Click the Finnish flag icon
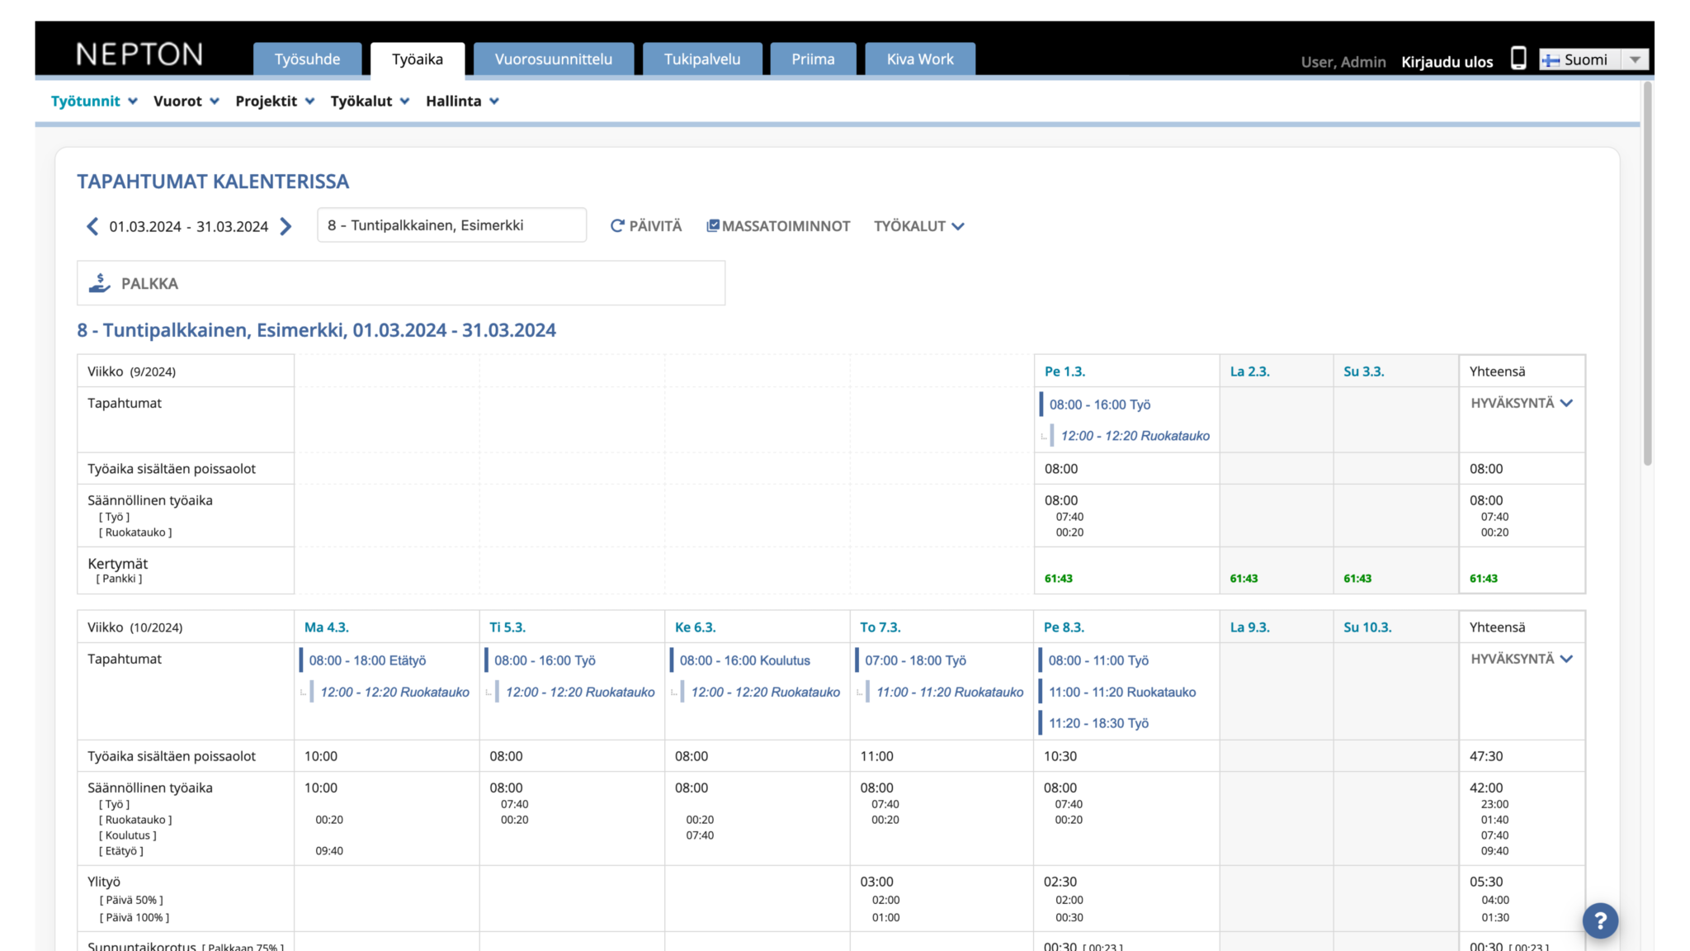The width and height of the screenshot is (1690, 951). (x=1551, y=60)
